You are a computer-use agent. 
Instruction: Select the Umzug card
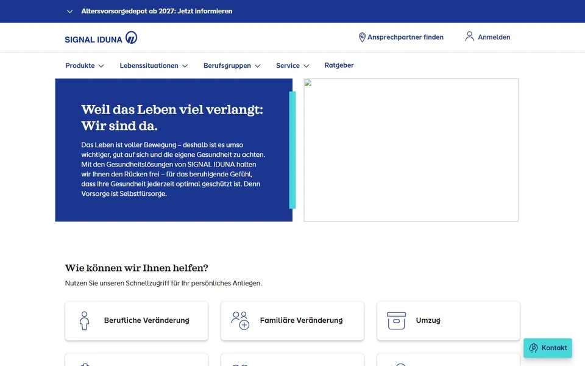[x=448, y=321]
